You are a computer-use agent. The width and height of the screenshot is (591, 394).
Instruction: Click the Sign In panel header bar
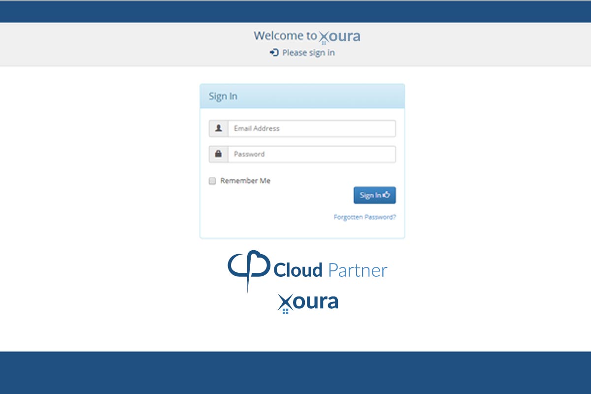302,96
